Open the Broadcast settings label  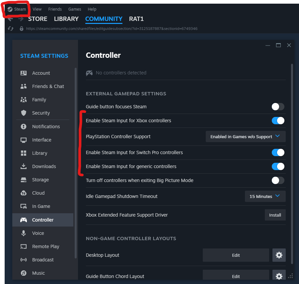coord(43,260)
